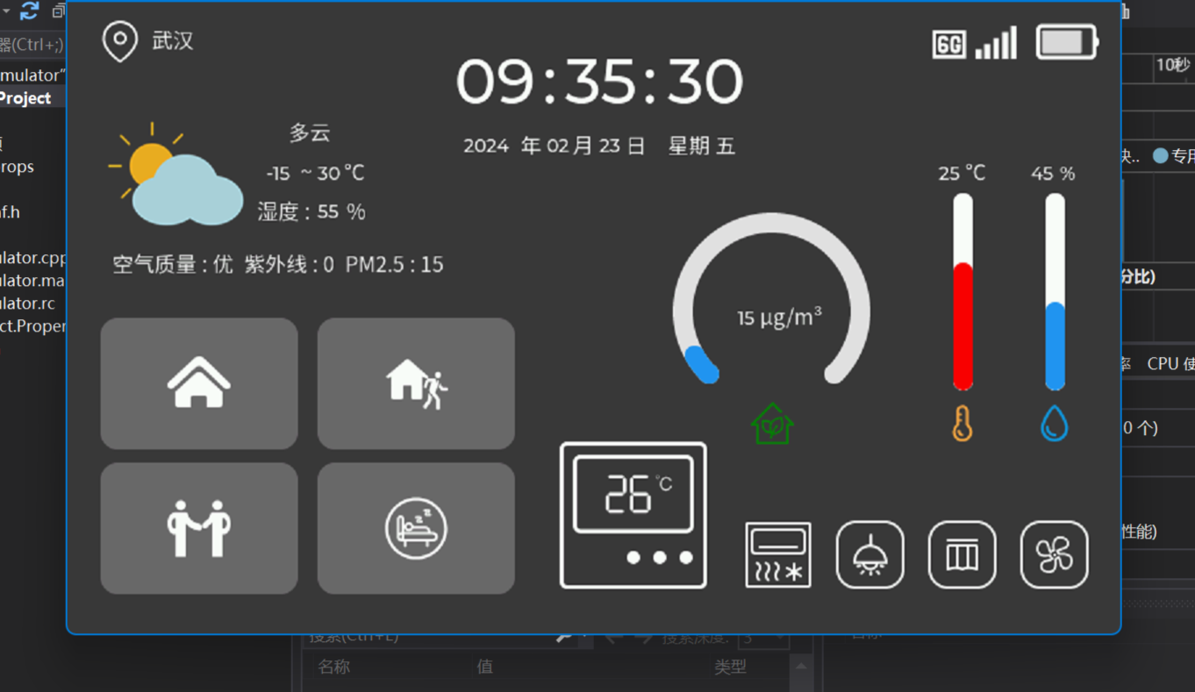
Task: Open the curtain control icon
Action: click(x=962, y=554)
